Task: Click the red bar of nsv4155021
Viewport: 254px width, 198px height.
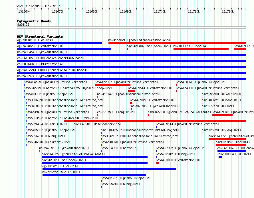Action: [x=177, y=43]
